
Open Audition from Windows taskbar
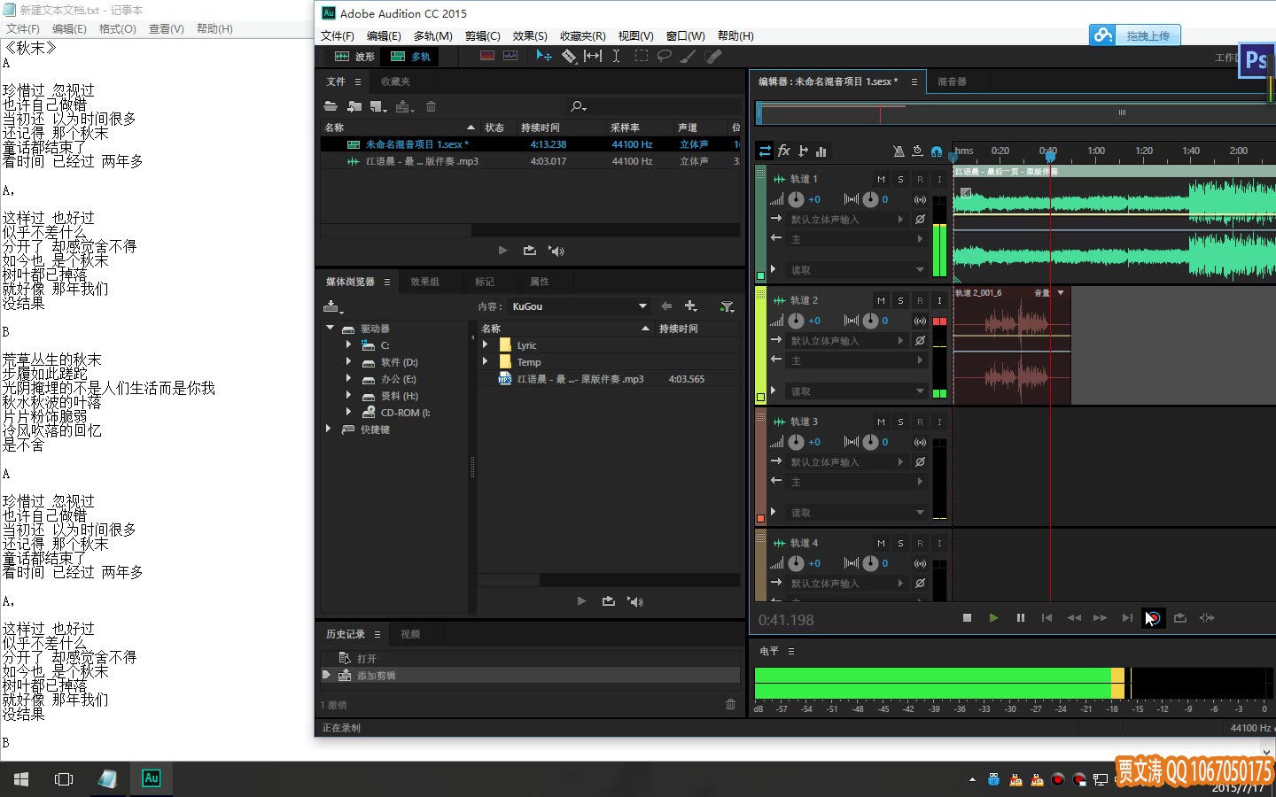(x=152, y=778)
